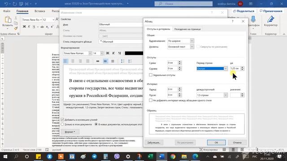Select align left icon in style dialog
This screenshot has width=287, height=161.
(x=65, y=61)
